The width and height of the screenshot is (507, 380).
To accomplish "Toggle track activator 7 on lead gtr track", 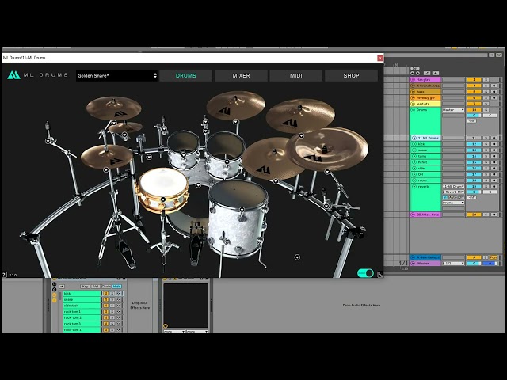I will tap(474, 104).
